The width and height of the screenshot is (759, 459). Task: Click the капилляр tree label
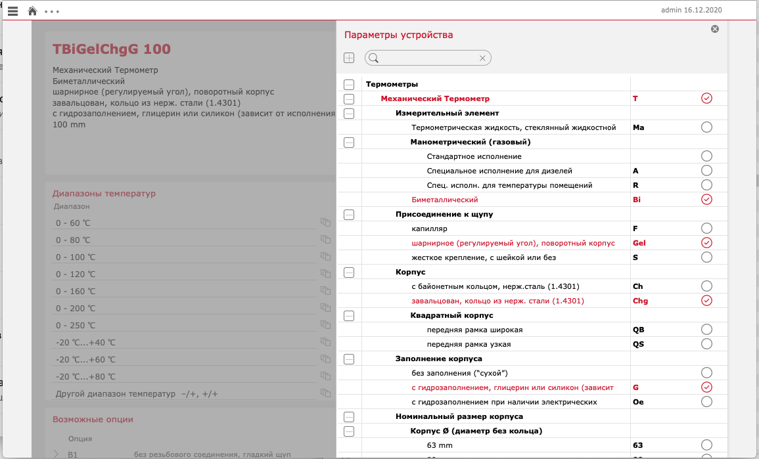tap(429, 229)
